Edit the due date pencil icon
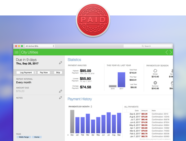186x141 pixels. click(60, 63)
